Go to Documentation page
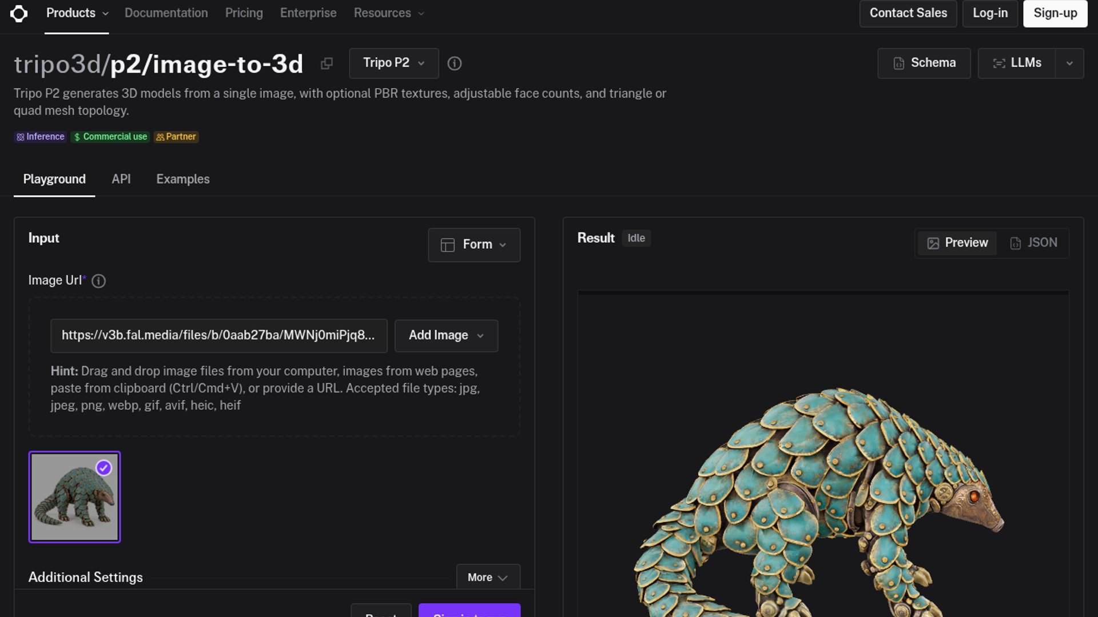 (x=166, y=13)
